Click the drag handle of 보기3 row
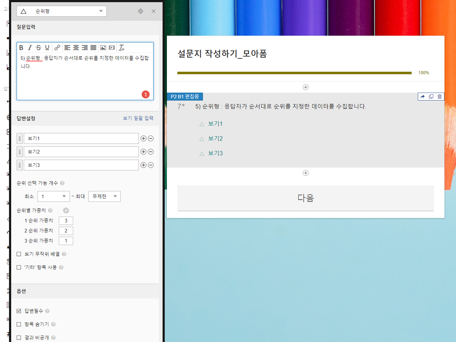456x342 pixels. click(20, 165)
